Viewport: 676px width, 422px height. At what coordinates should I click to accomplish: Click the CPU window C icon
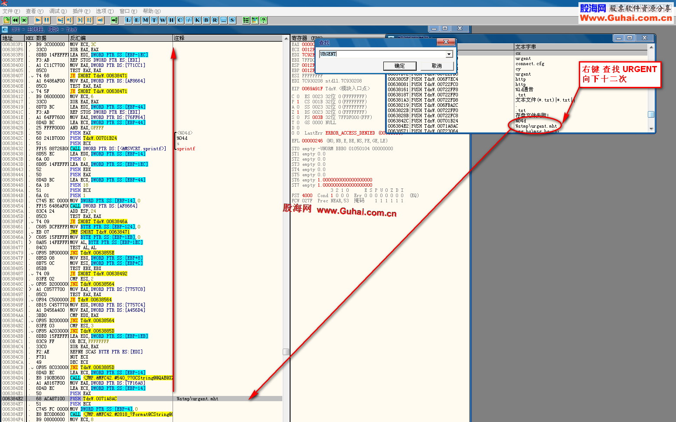(x=5, y=29)
